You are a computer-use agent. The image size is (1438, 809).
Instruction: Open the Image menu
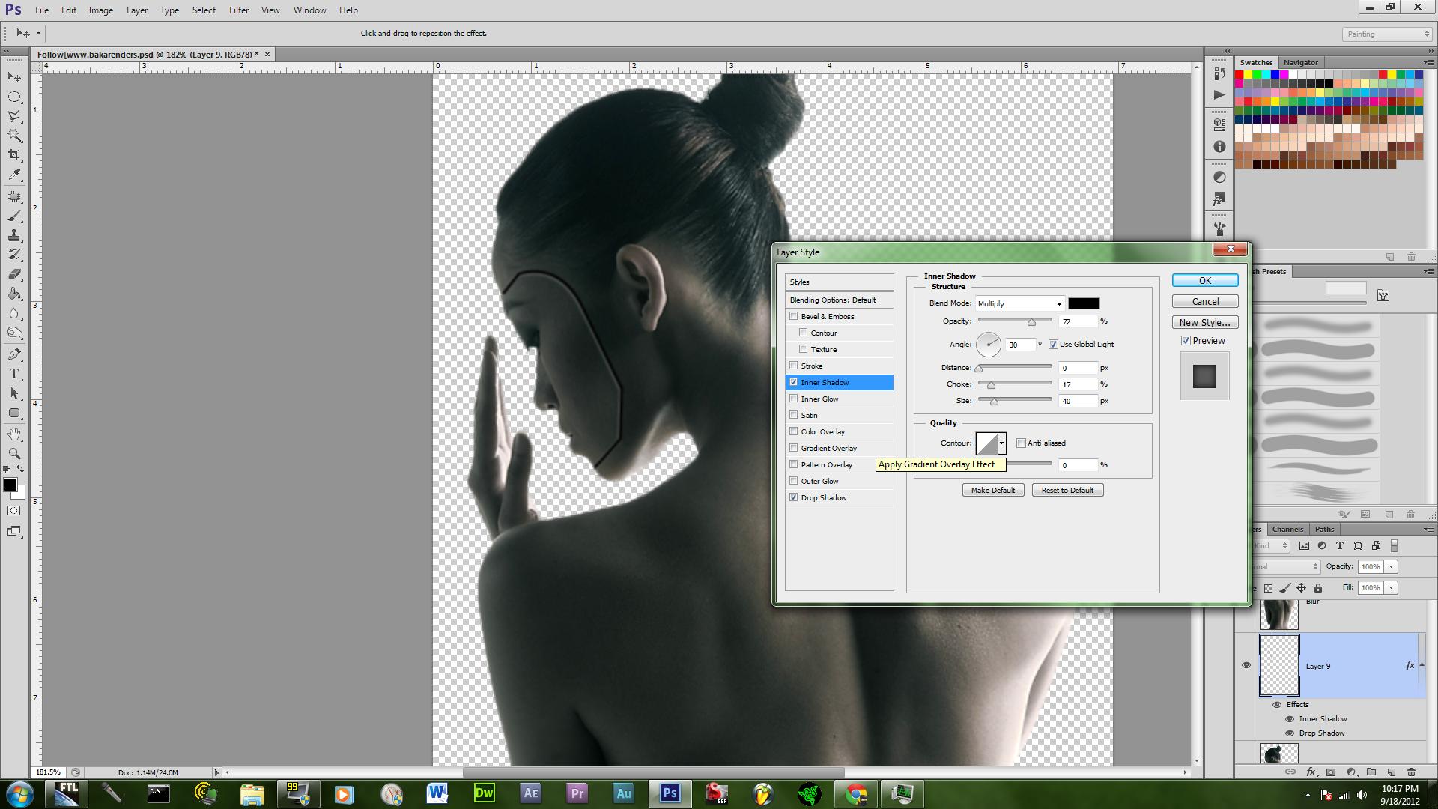(x=100, y=10)
